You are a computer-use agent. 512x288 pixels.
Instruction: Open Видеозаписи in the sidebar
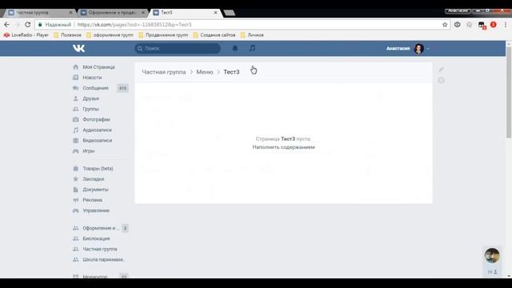[98, 141]
